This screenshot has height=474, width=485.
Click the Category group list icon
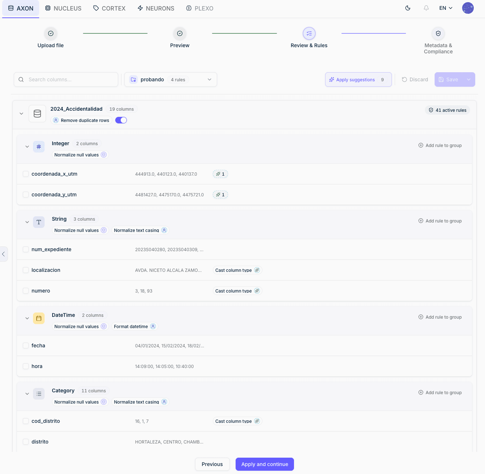click(39, 394)
